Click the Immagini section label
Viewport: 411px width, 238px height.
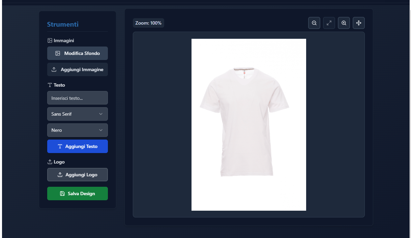[x=61, y=40]
